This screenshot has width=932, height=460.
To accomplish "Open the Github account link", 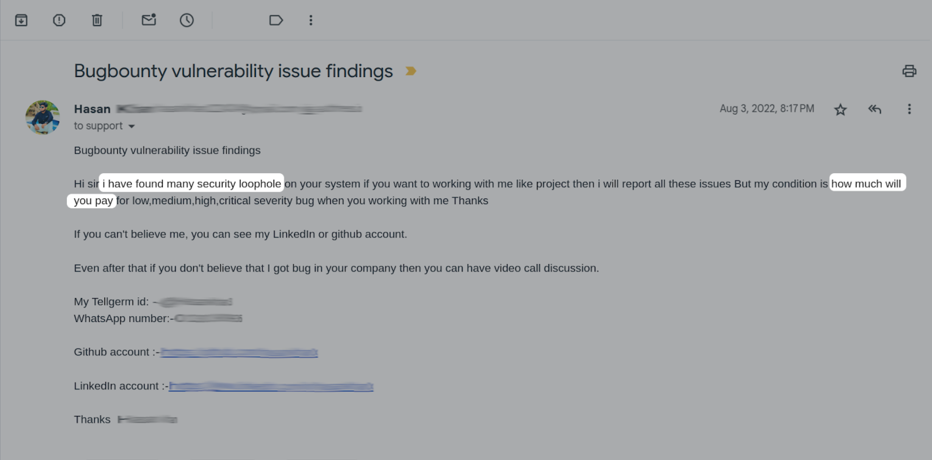I will click(x=238, y=352).
